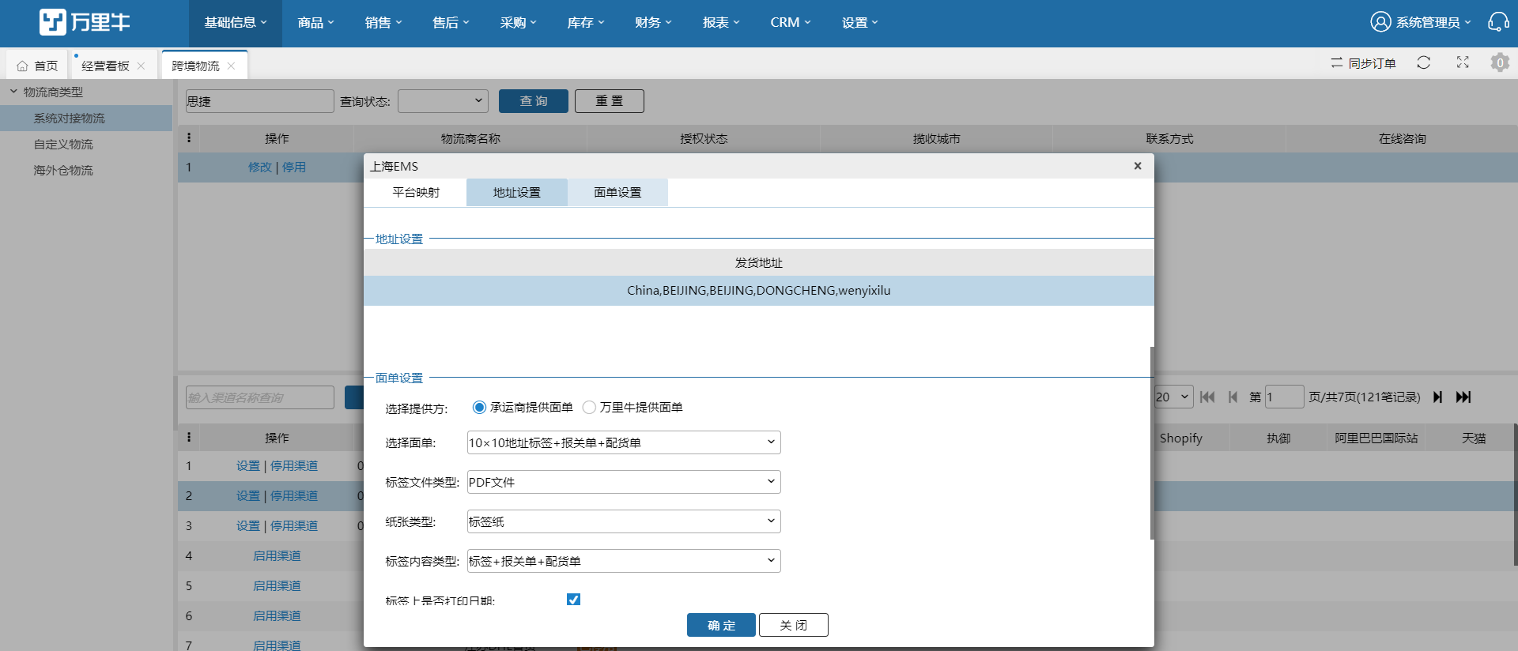Expand the CRM top menu
The height and width of the screenshot is (651, 1518).
791,23
